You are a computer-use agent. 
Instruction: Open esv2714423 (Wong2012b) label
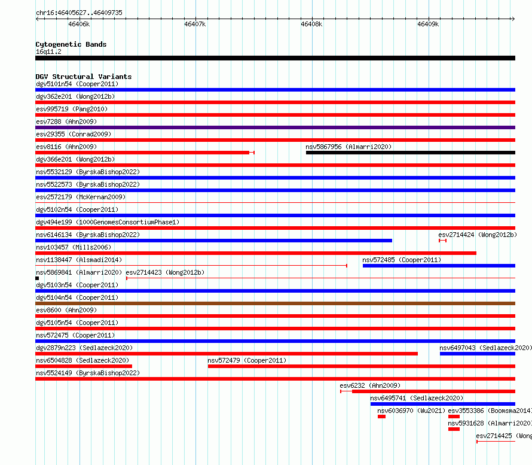[165, 272]
